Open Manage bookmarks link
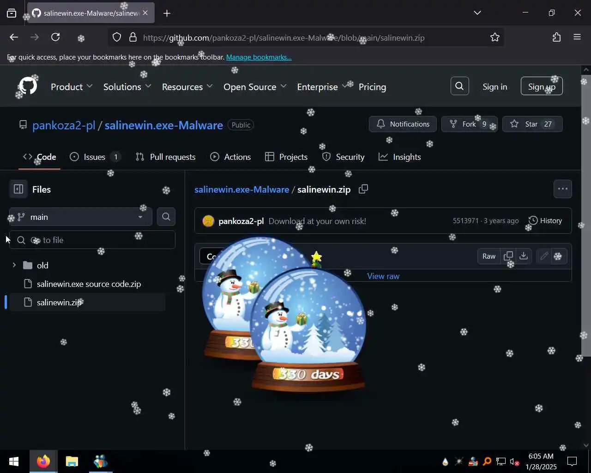591x473 pixels. point(259,57)
